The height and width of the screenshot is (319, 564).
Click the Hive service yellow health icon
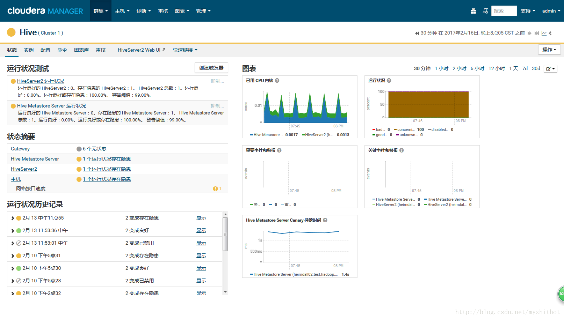[x=11, y=32]
